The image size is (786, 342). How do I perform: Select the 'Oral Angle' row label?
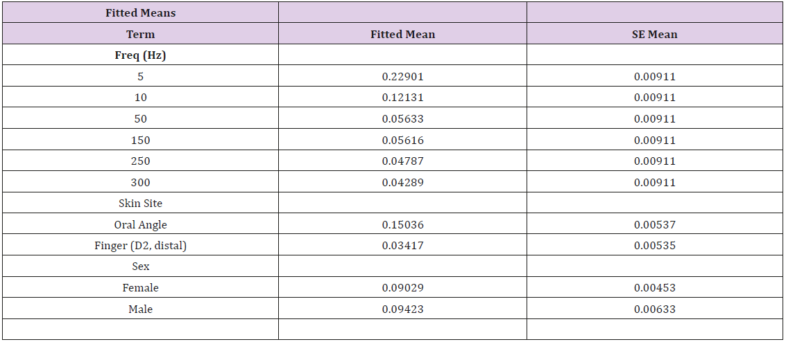140,224
